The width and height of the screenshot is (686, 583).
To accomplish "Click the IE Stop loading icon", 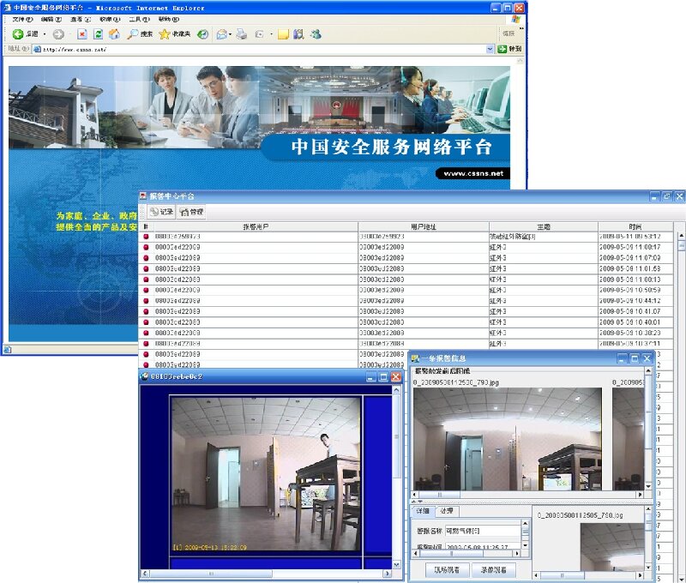I will [82, 34].
